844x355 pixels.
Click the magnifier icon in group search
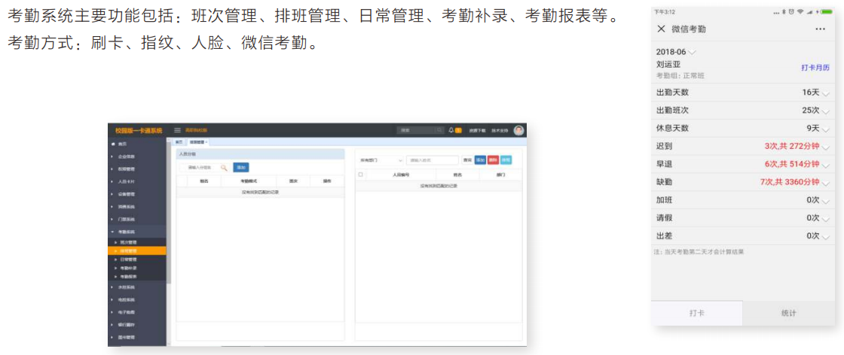click(x=224, y=167)
